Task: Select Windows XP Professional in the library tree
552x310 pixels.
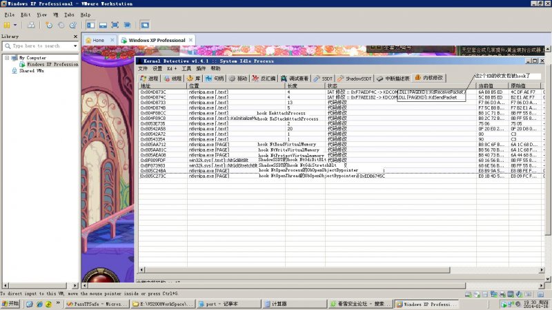Action: [x=52, y=64]
